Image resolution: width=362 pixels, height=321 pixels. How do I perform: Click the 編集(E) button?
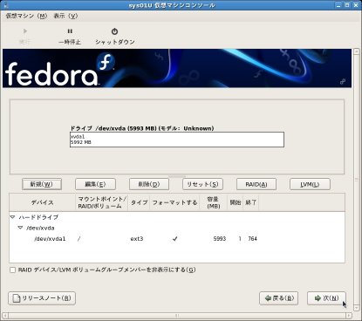point(95,184)
